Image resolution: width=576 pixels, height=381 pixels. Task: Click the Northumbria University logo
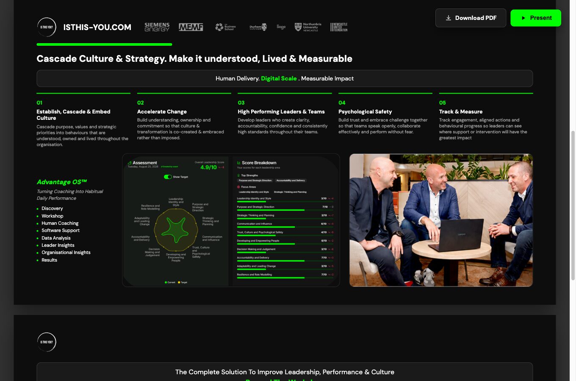pos(308,27)
